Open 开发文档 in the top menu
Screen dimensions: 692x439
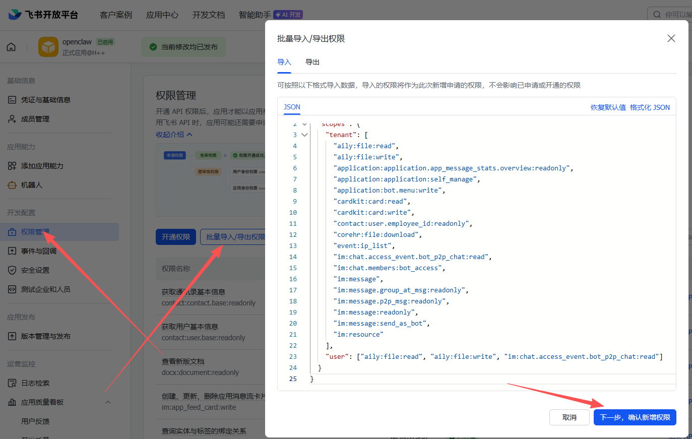pyautogui.click(x=208, y=15)
